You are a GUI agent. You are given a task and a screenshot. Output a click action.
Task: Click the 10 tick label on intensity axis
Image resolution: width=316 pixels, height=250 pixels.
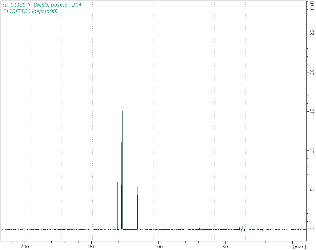point(312,150)
